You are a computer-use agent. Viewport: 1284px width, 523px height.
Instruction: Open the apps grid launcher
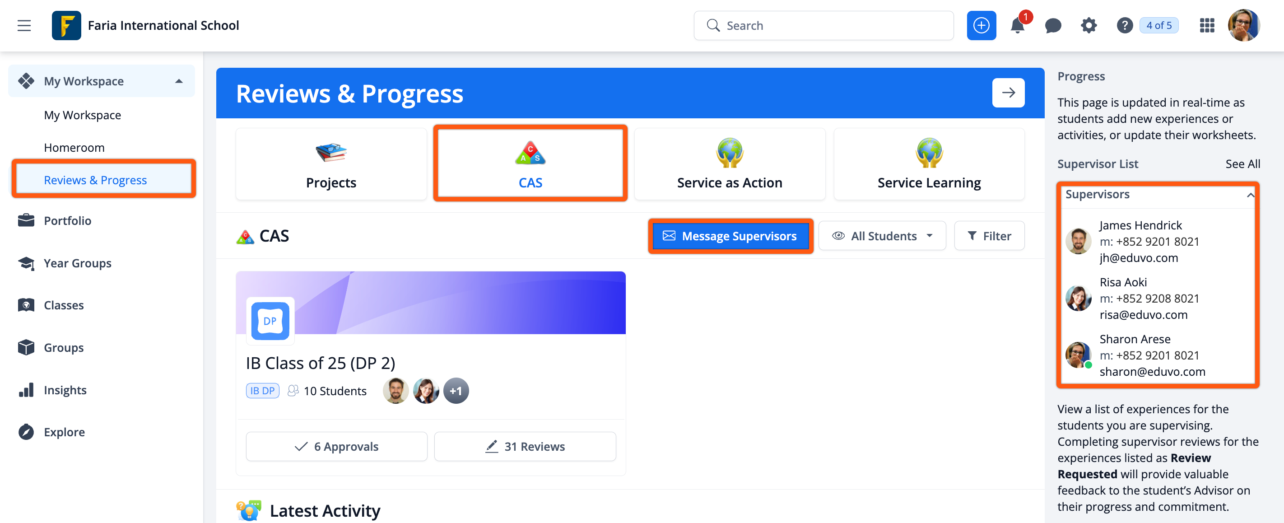click(x=1207, y=25)
